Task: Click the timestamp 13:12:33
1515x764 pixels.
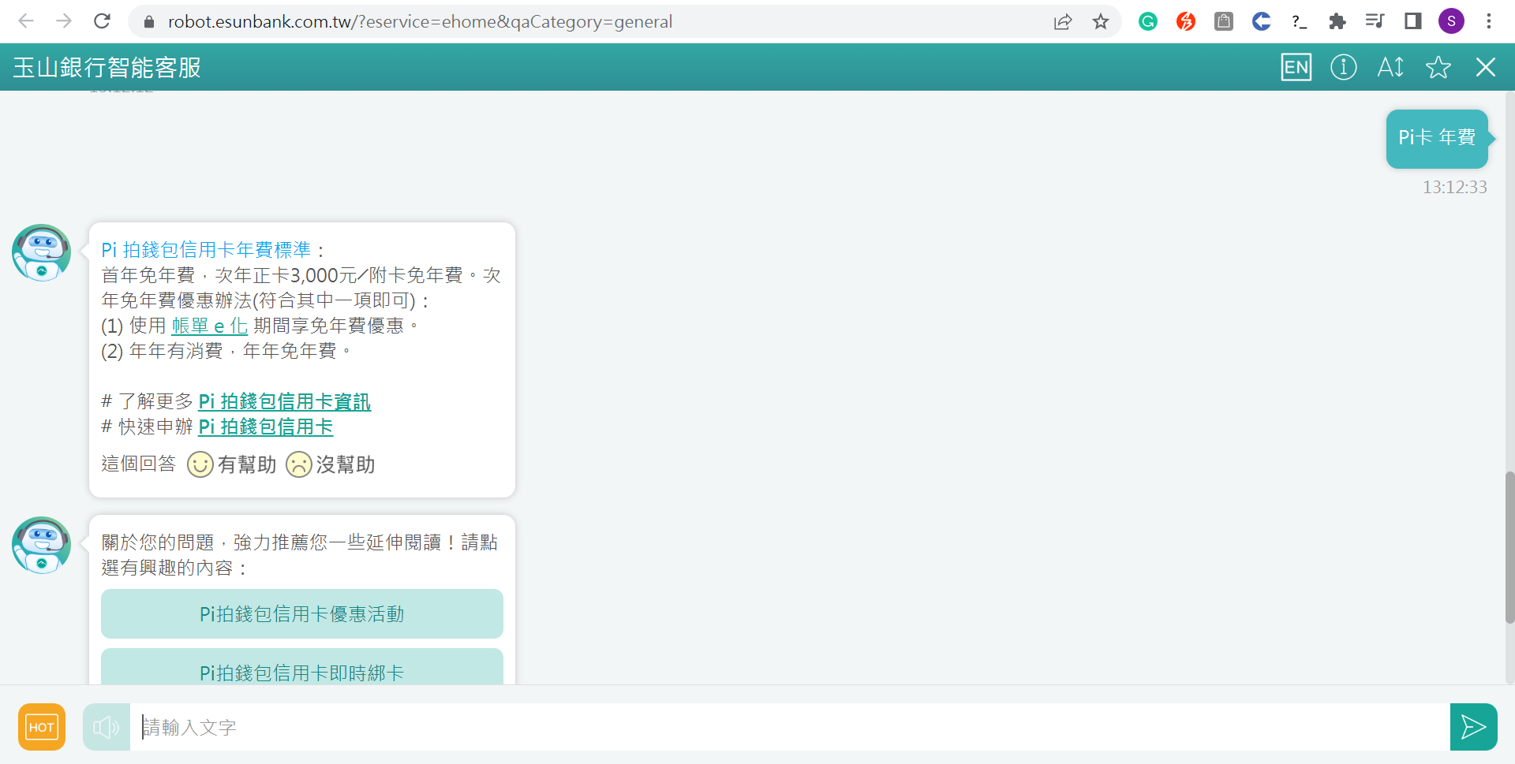Action: pyautogui.click(x=1454, y=188)
